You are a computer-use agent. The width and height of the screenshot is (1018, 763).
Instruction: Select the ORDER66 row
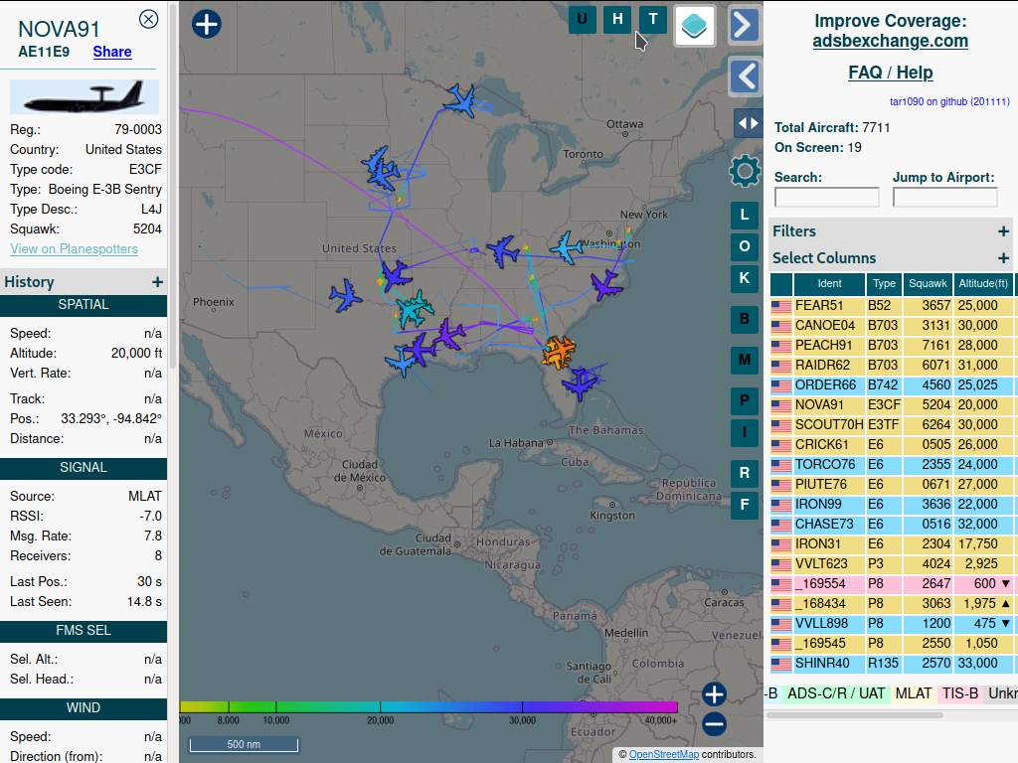click(x=894, y=385)
